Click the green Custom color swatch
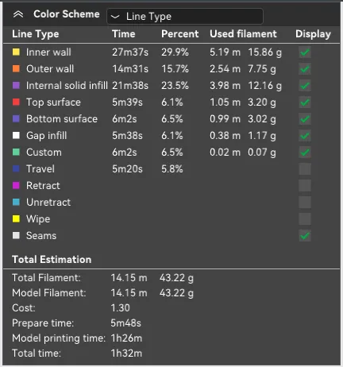 click(16, 152)
